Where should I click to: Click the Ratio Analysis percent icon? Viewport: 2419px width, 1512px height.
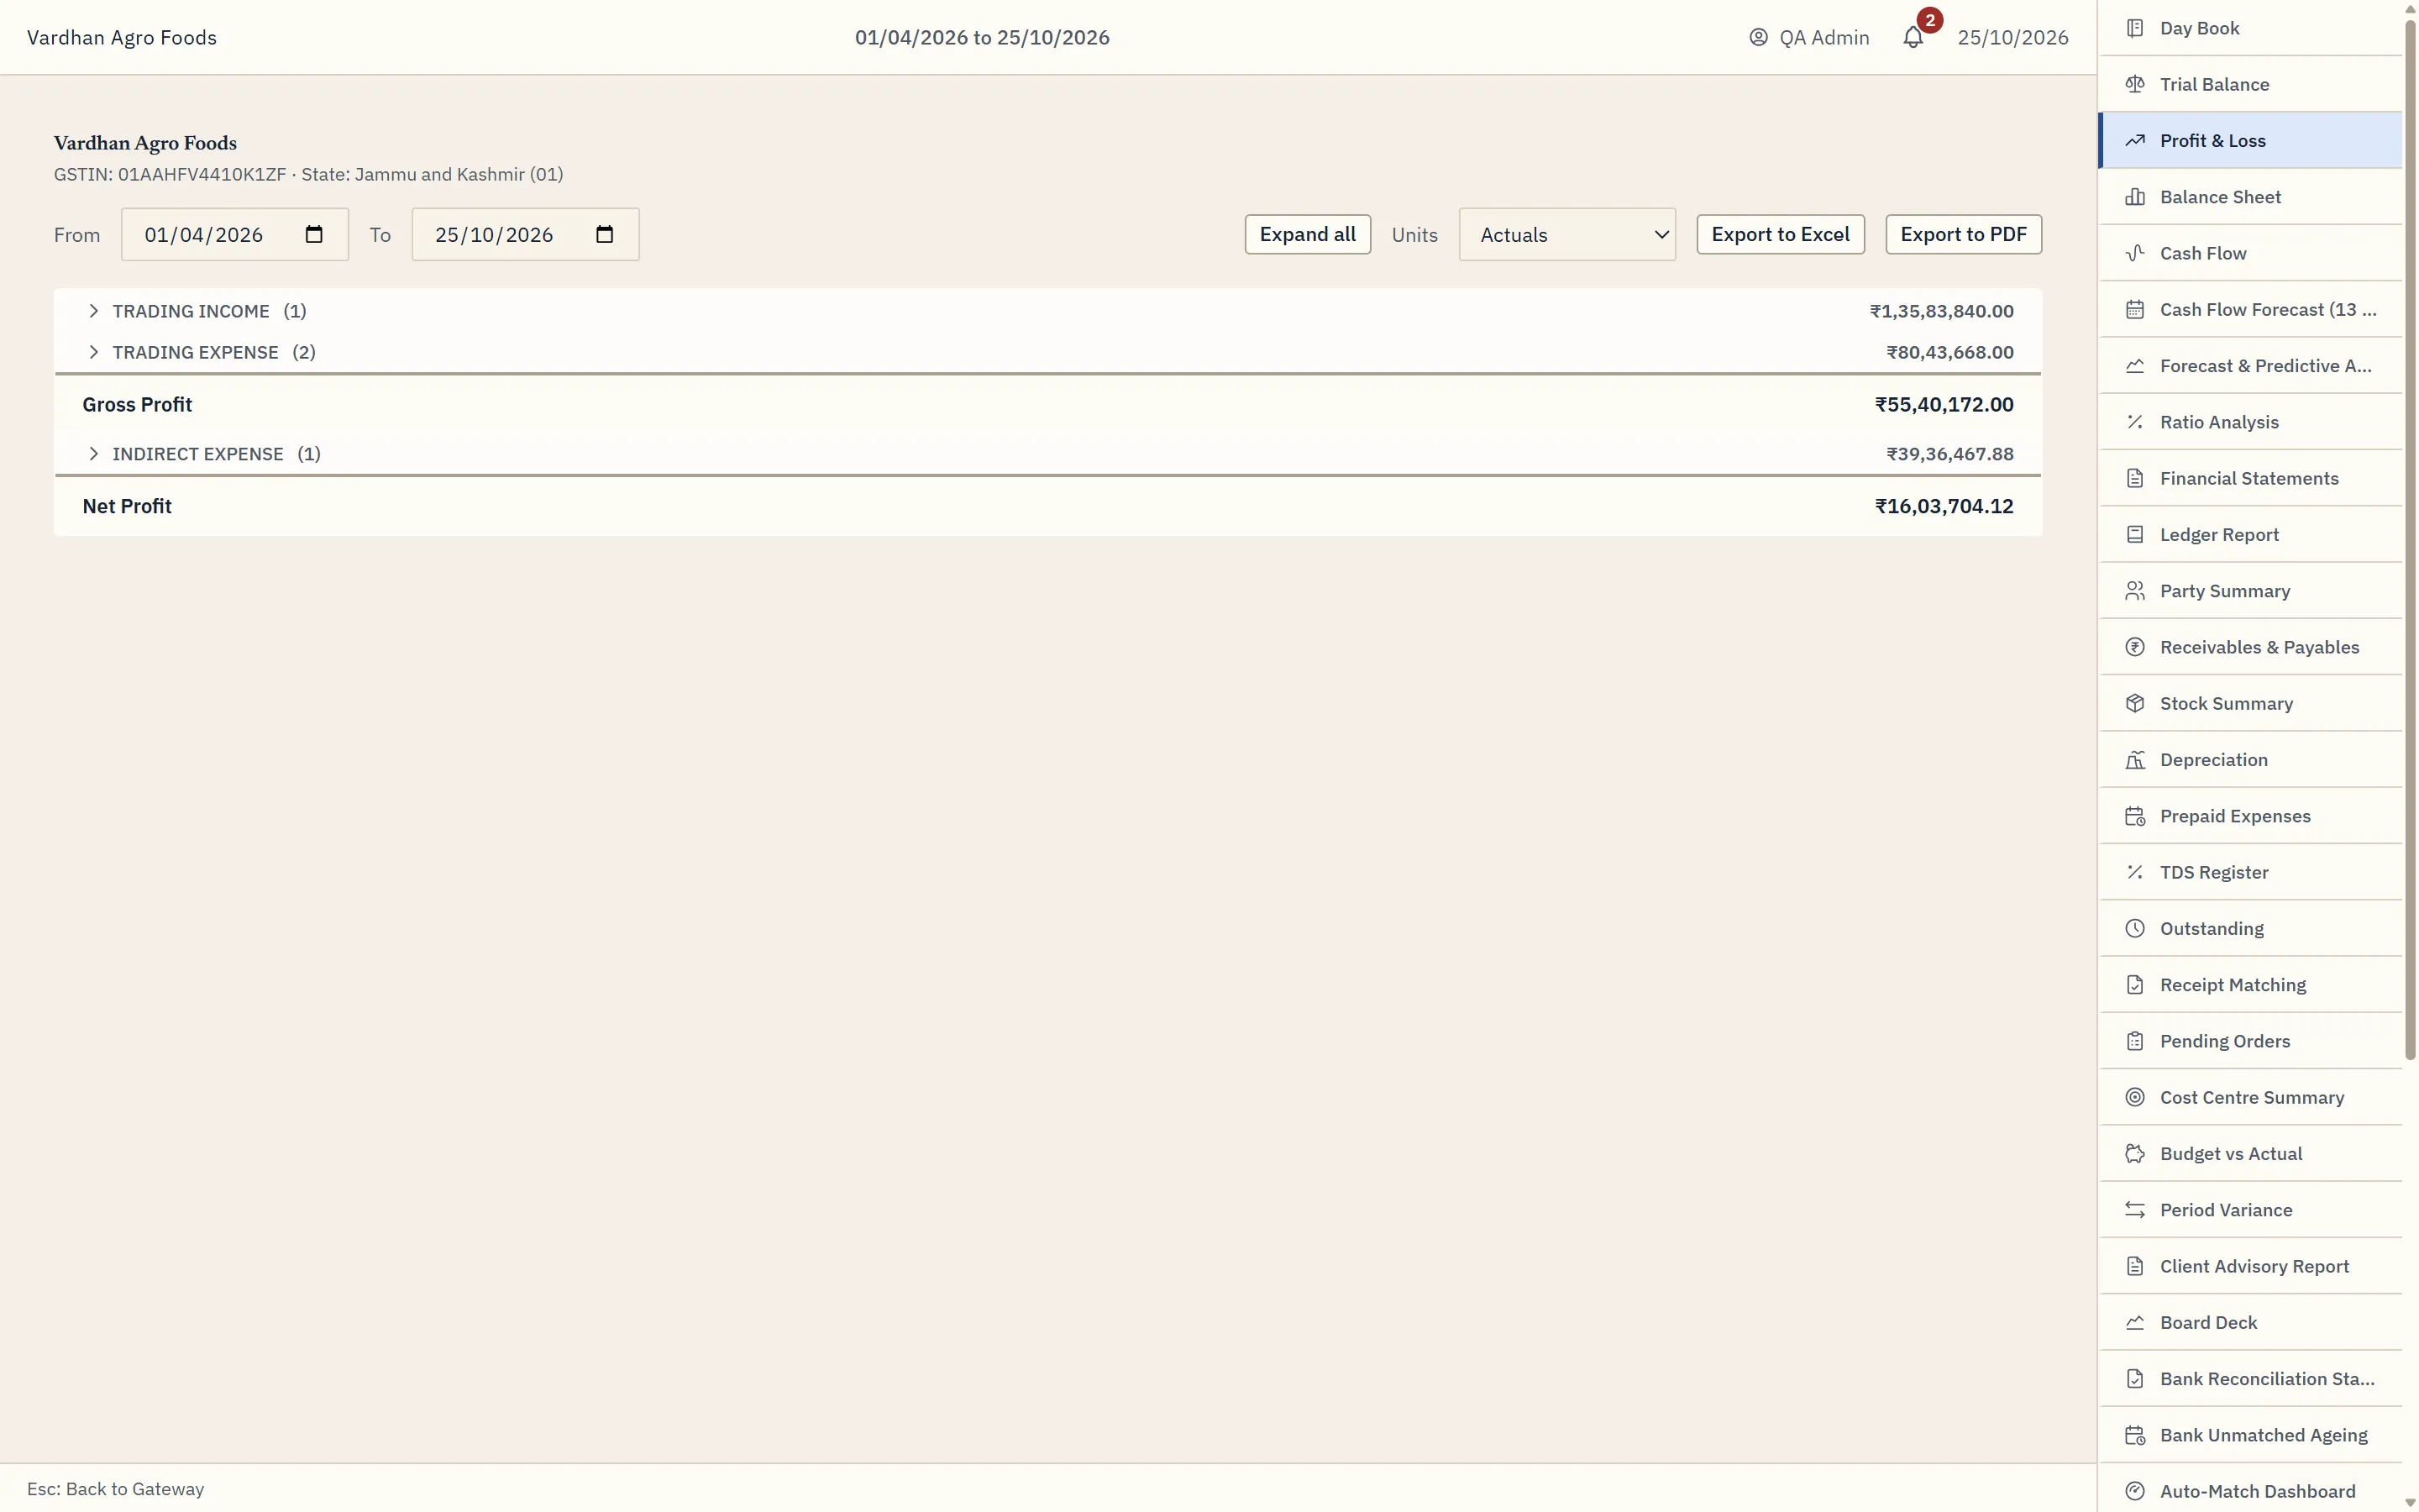tap(2135, 422)
